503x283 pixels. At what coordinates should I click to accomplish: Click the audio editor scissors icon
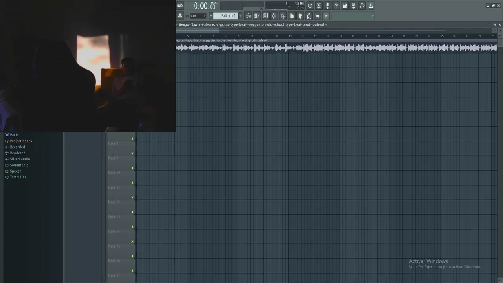point(319,6)
